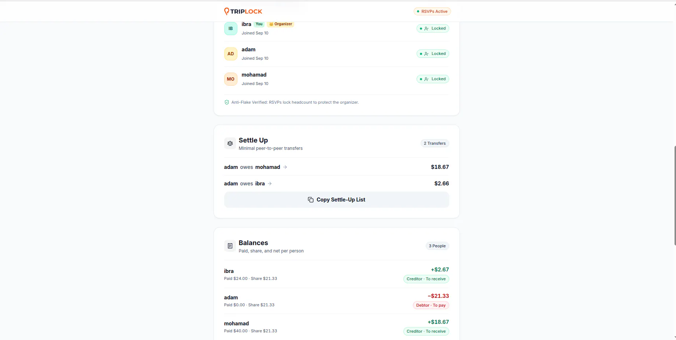Click the AD avatar for adam
Screen dimensions: 676x340
(x=230, y=54)
